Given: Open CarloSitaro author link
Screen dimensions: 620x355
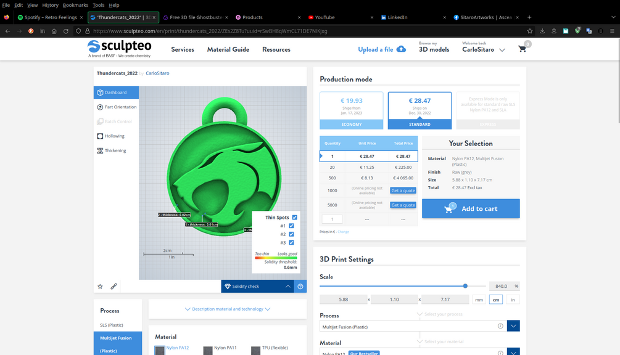Looking at the screenshot, I should (157, 73).
